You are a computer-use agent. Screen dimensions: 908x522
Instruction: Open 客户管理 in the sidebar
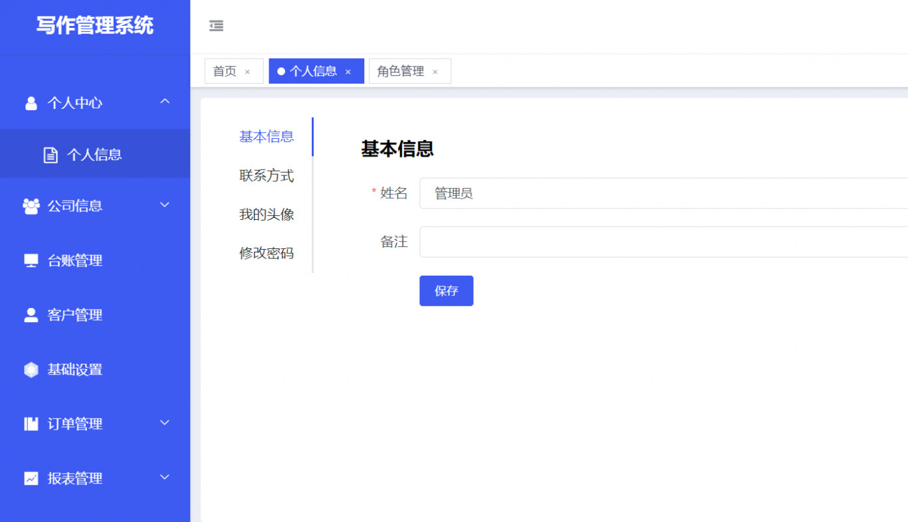(x=95, y=315)
